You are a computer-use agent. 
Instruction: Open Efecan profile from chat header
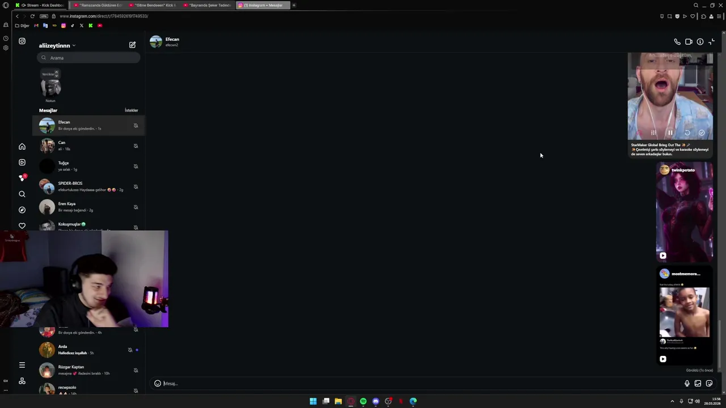[x=165, y=42]
